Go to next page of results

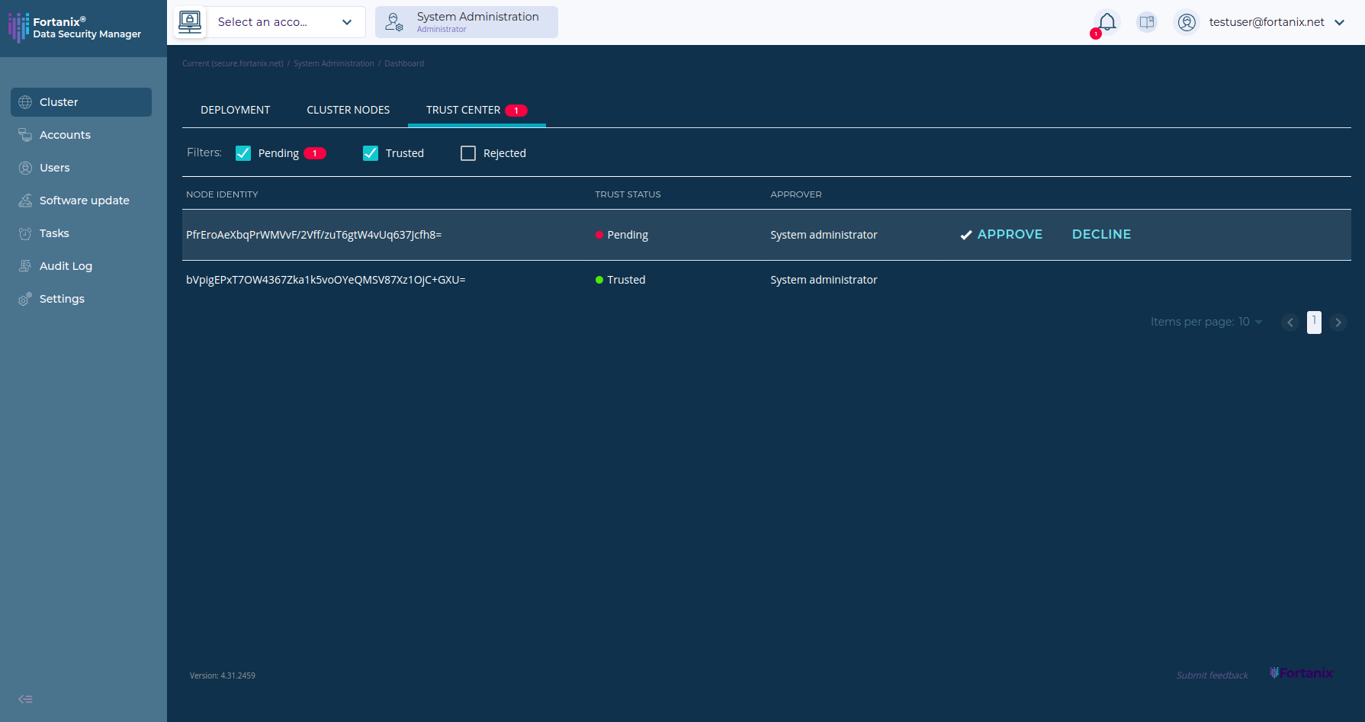[1338, 322]
